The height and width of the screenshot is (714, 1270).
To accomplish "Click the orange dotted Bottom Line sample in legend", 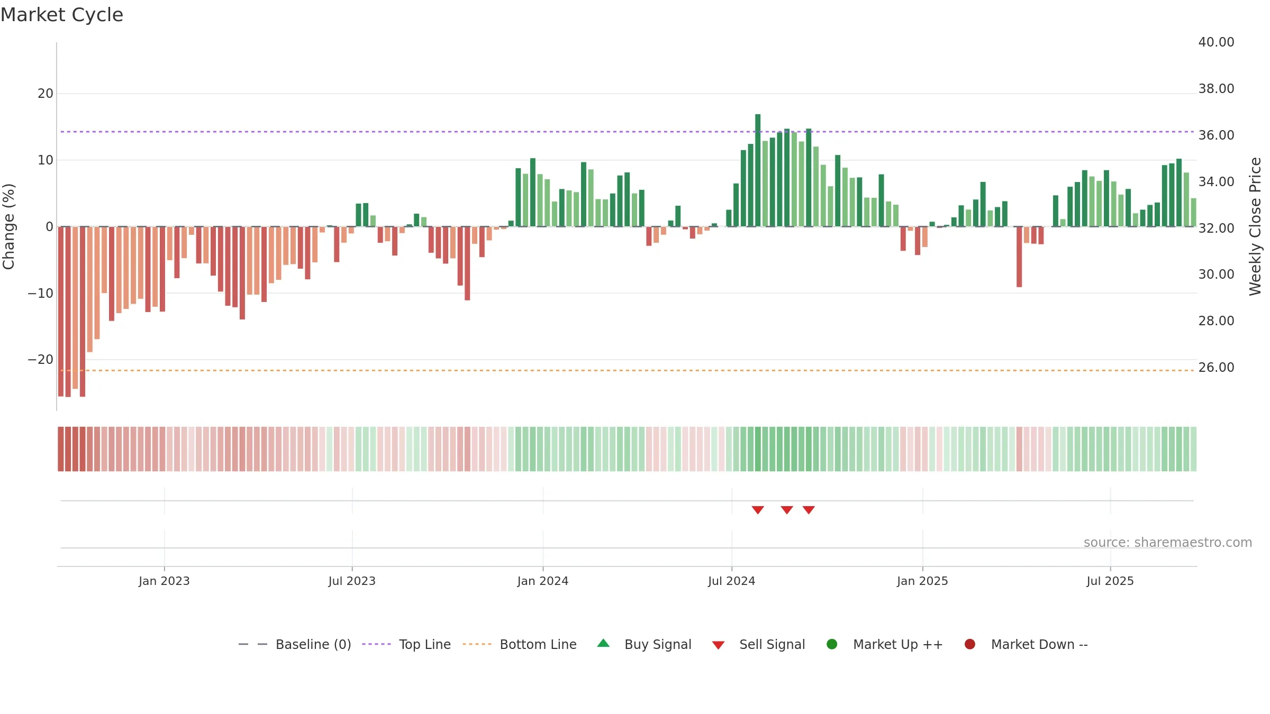I will (x=477, y=644).
